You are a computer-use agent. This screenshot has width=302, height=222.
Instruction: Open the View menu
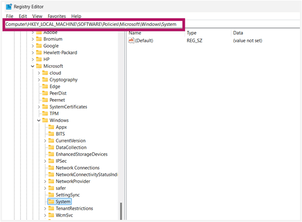(x=37, y=16)
